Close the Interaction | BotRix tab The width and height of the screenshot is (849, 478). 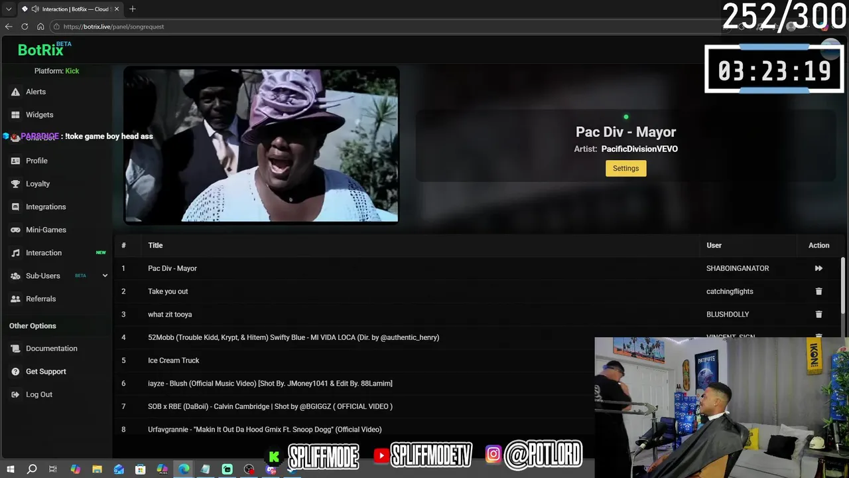click(x=117, y=9)
